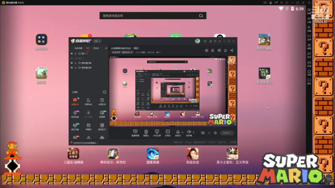Add 摄像头 camera source
This screenshot has height=188, width=335.
pos(146,133)
